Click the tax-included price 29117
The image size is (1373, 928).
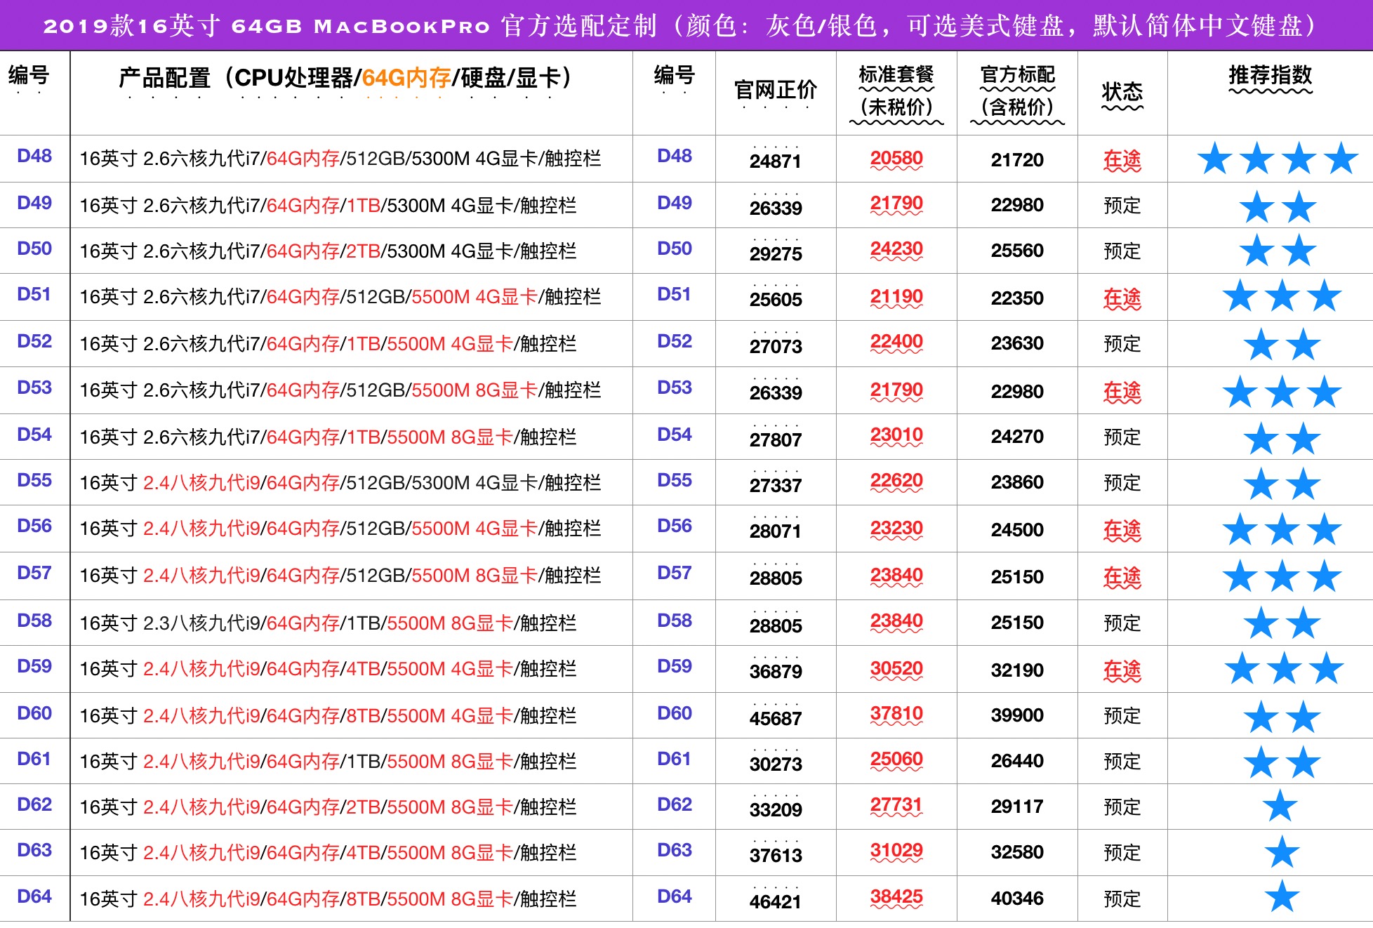point(1017,807)
